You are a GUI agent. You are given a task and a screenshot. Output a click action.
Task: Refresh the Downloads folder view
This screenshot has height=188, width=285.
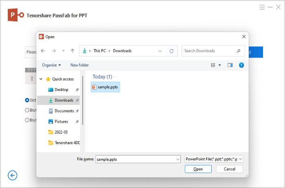click(x=171, y=51)
